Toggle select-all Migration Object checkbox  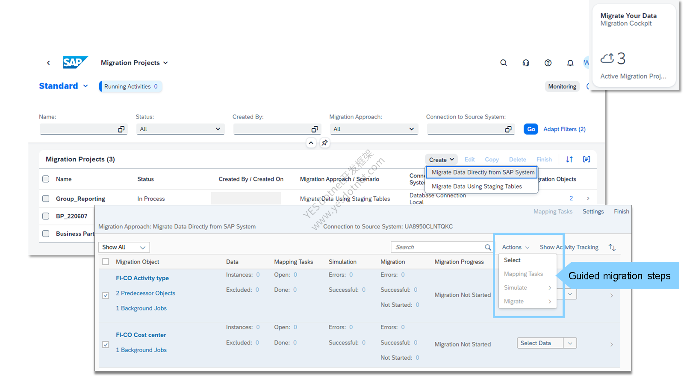pyautogui.click(x=106, y=262)
